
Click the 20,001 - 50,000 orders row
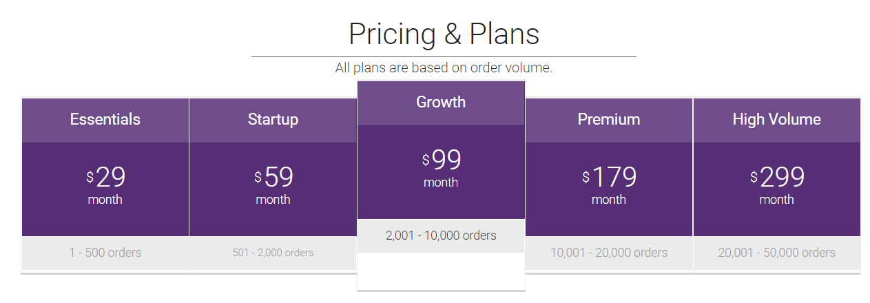point(776,253)
